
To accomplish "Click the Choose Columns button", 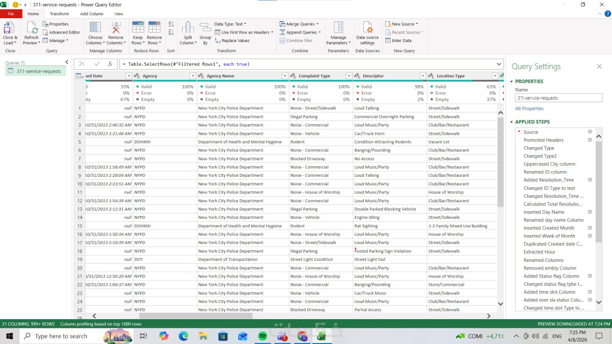I will (95, 33).
